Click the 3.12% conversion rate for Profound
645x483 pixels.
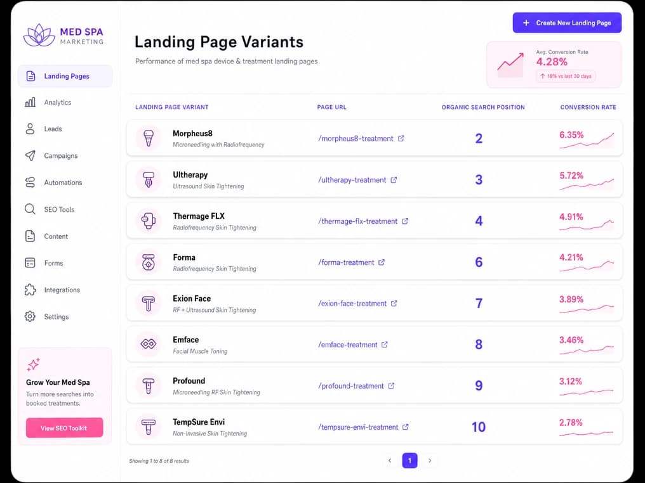pos(570,382)
